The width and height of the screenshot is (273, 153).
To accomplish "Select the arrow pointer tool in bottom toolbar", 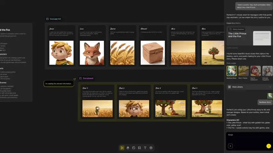I will point(122,148).
